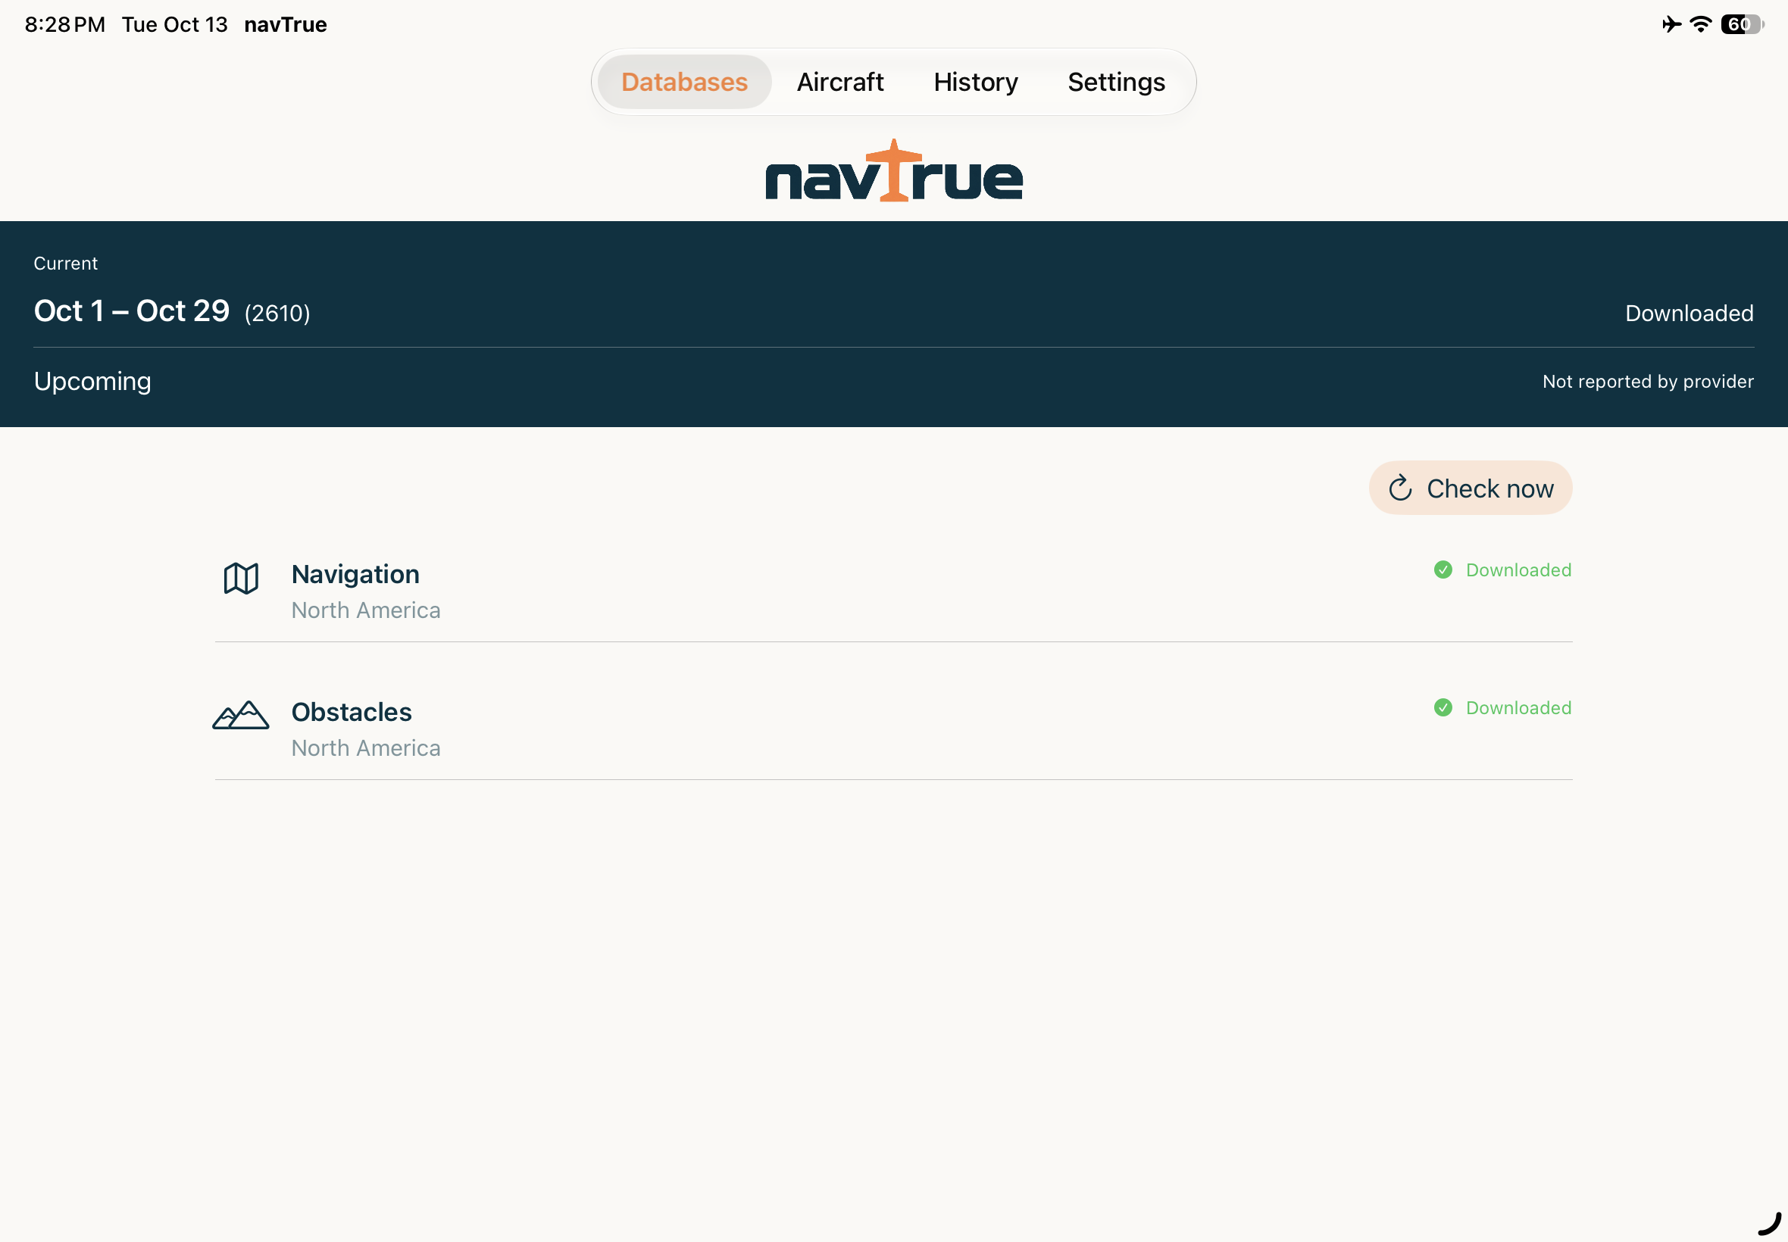
Task: Click Not reported by provider text
Action: point(1647,382)
